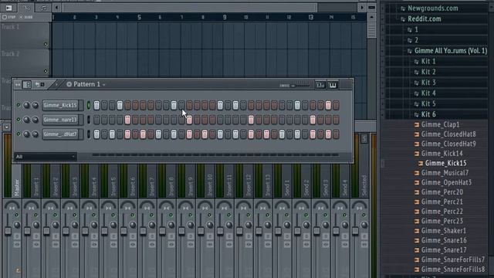This screenshot has width=494, height=278.
Task: Expand folder 2 under Reddit.com
Action: pos(416,40)
